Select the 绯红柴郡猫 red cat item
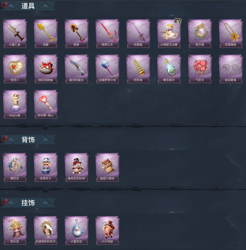The width and height of the screenshot is (246, 250). point(45,69)
